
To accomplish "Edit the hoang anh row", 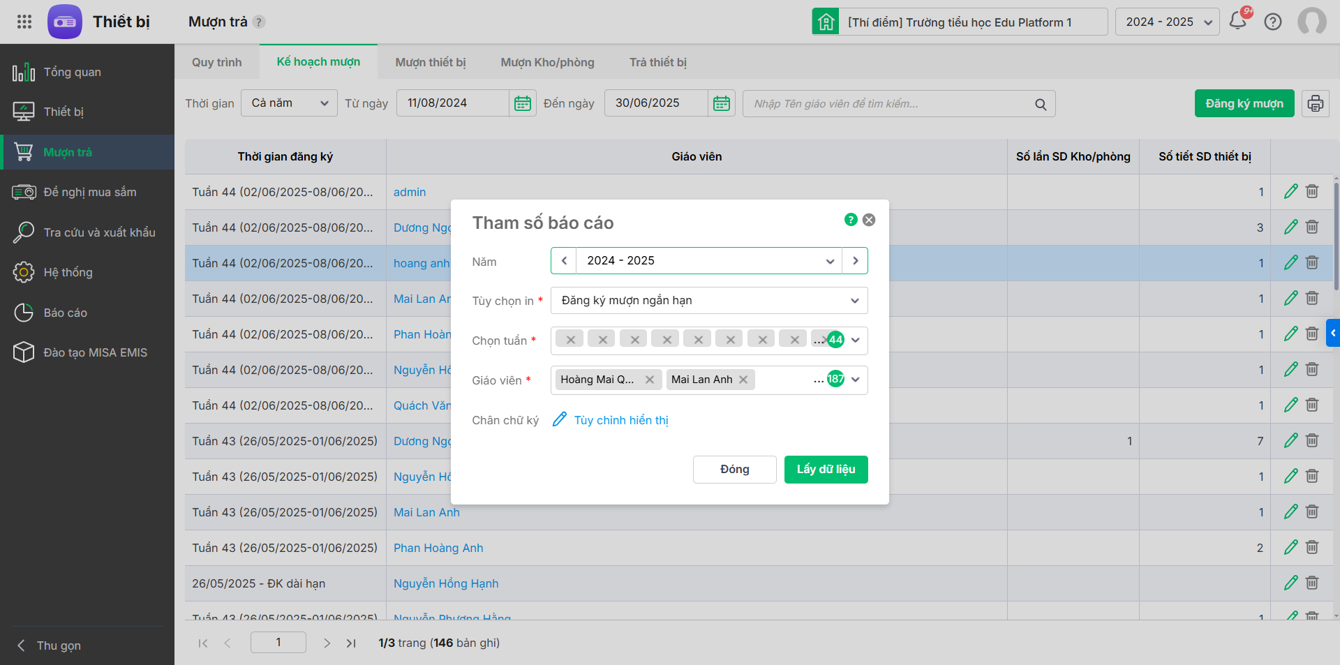I will [1291, 263].
